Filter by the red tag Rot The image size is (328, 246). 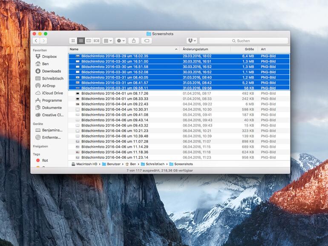click(x=45, y=160)
